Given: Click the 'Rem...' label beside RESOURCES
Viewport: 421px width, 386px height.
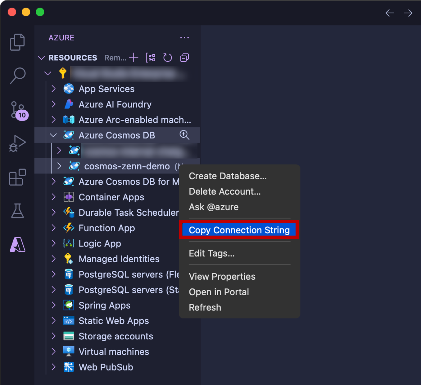Looking at the screenshot, I should click(115, 58).
